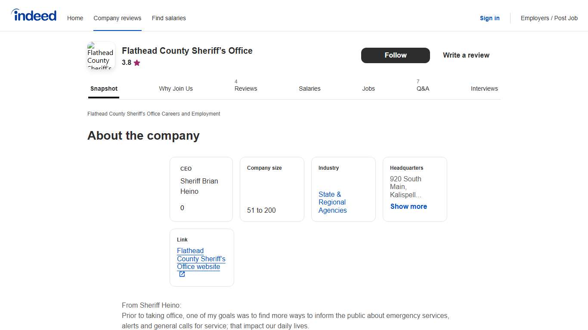Switch to the Jobs tab
This screenshot has height=330, width=588.
point(368,89)
